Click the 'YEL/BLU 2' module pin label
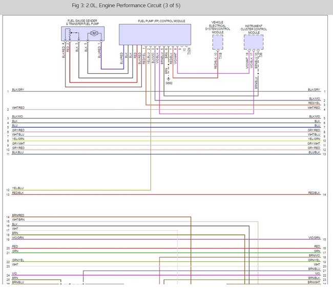Screen dimensions: 333x288 149,56
